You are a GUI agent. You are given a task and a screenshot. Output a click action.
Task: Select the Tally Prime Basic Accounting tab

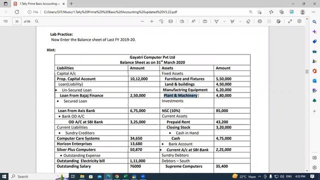(x=39, y=3)
